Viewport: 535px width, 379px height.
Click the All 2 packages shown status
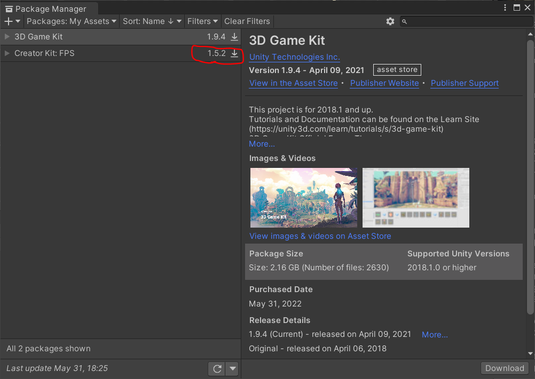coord(49,349)
